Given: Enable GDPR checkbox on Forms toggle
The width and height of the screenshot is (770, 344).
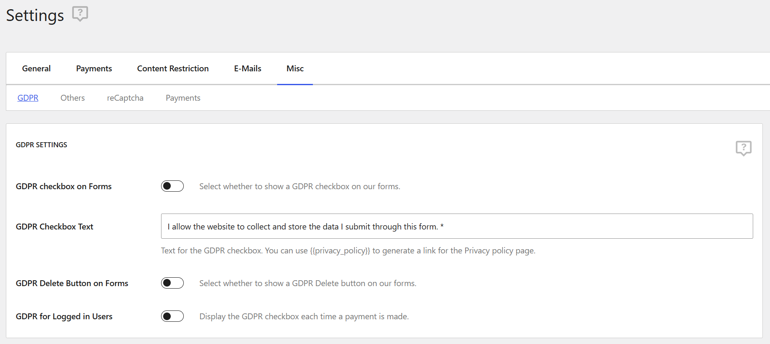Looking at the screenshot, I should pos(172,186).
